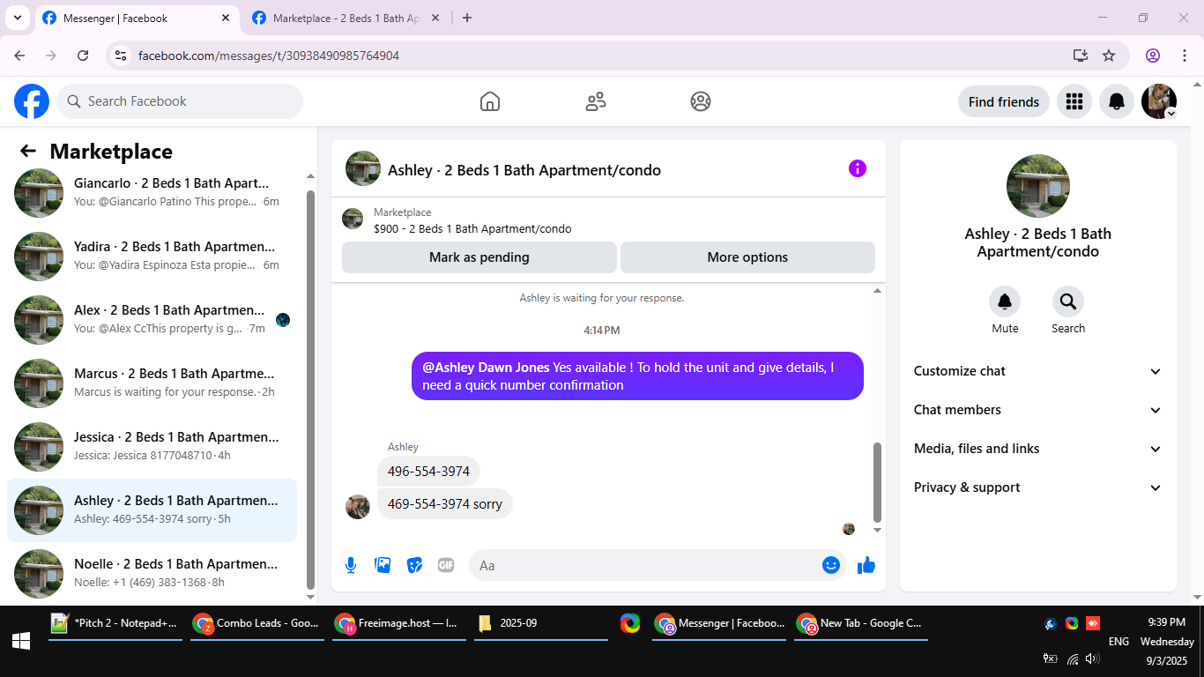
Task: Open the Jessica conversation
Action: point(152,447)
